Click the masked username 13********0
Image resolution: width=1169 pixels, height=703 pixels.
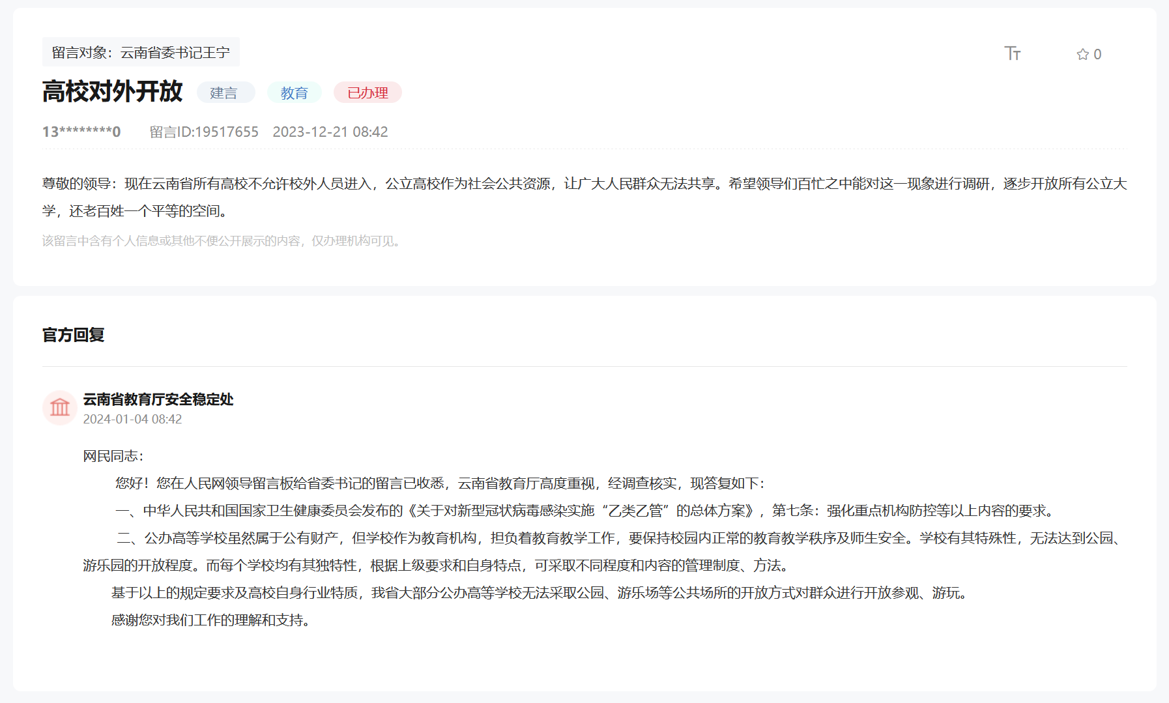click(x=81, y=132)
